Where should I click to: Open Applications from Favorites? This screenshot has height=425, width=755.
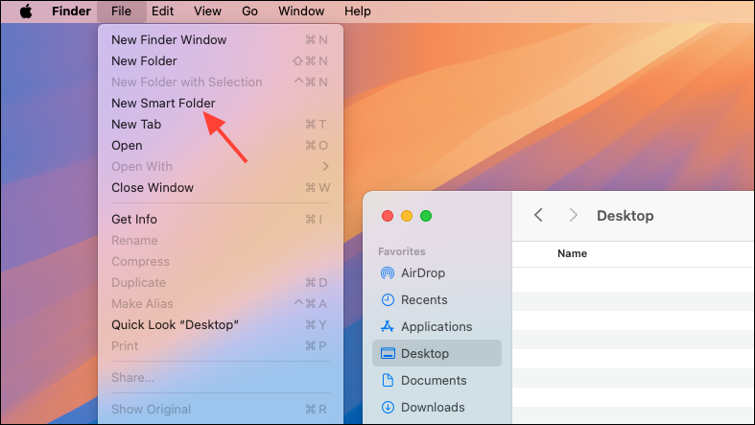(436, 327)
